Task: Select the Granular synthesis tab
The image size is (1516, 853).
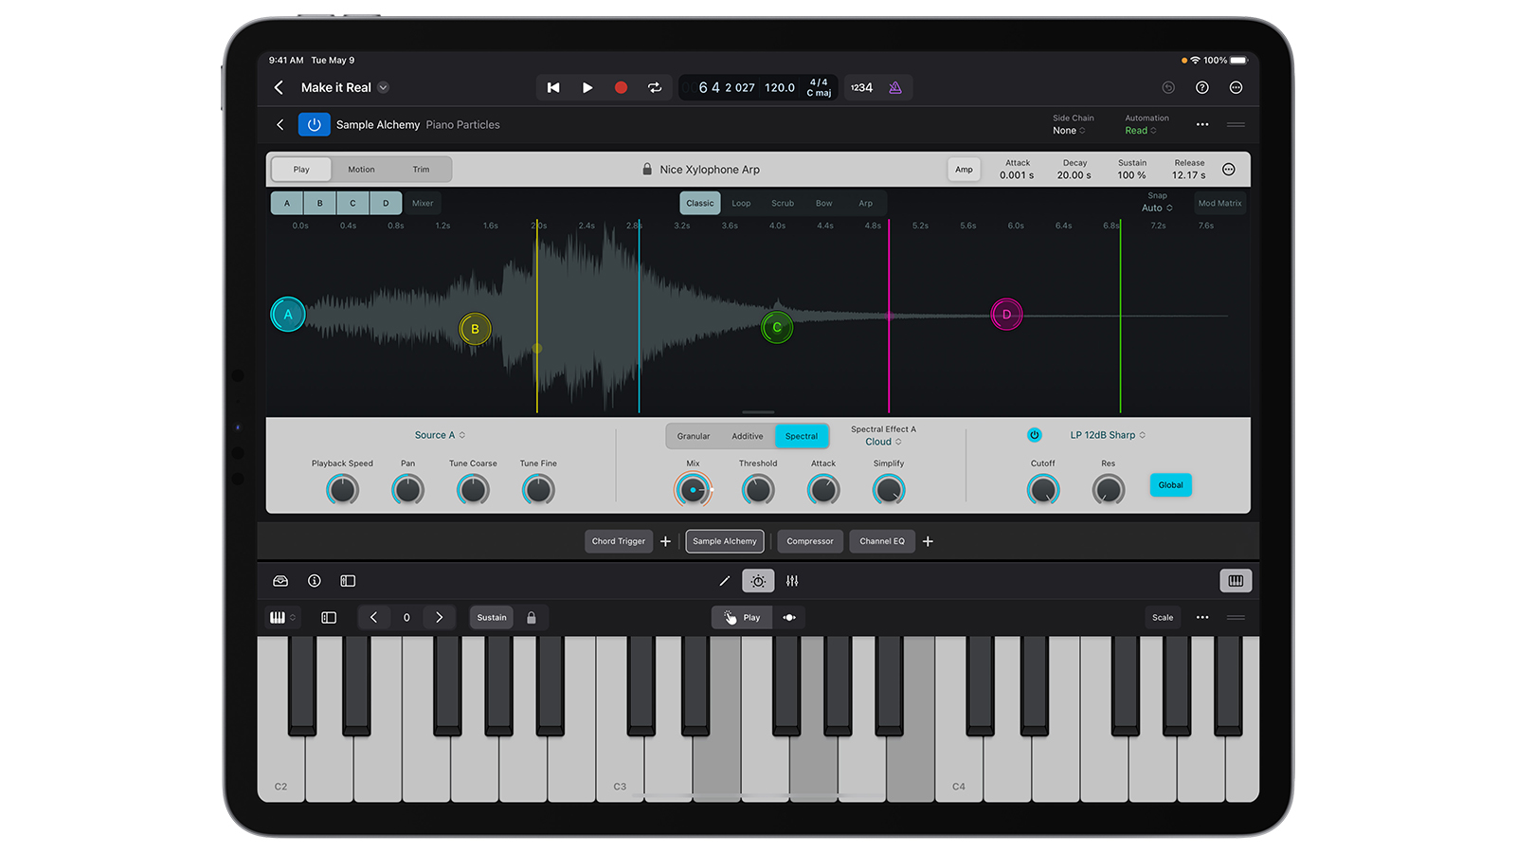Action: tap(693, 436)
